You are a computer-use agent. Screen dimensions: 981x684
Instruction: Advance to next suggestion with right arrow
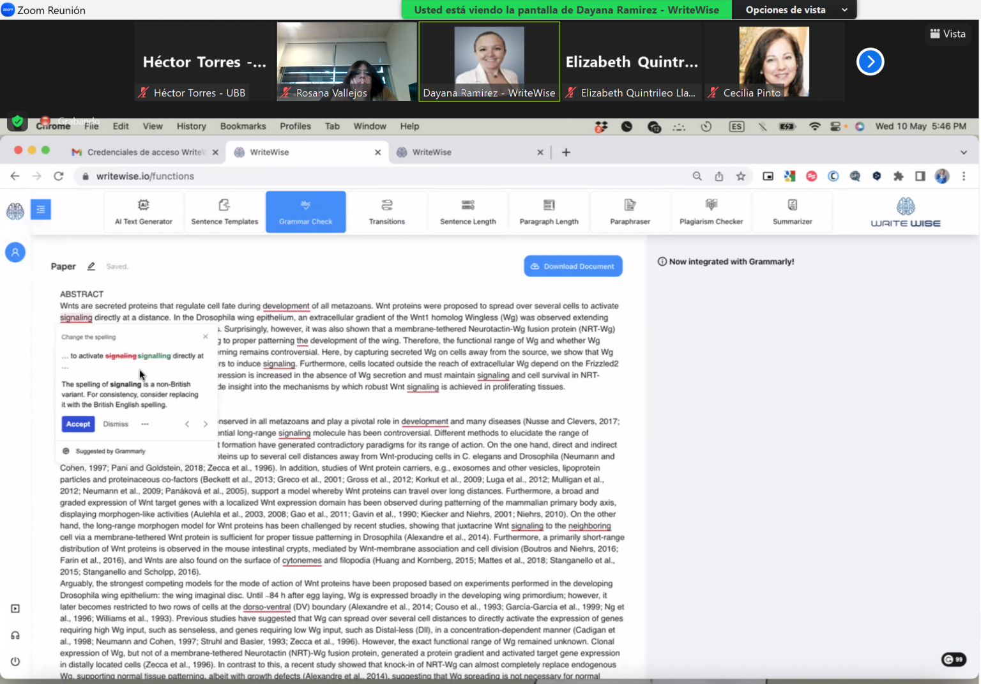[205, 423]
